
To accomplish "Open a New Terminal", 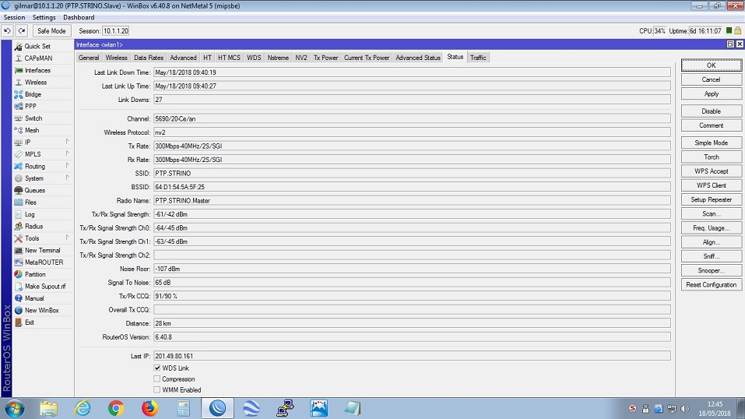I will [43, 250].
